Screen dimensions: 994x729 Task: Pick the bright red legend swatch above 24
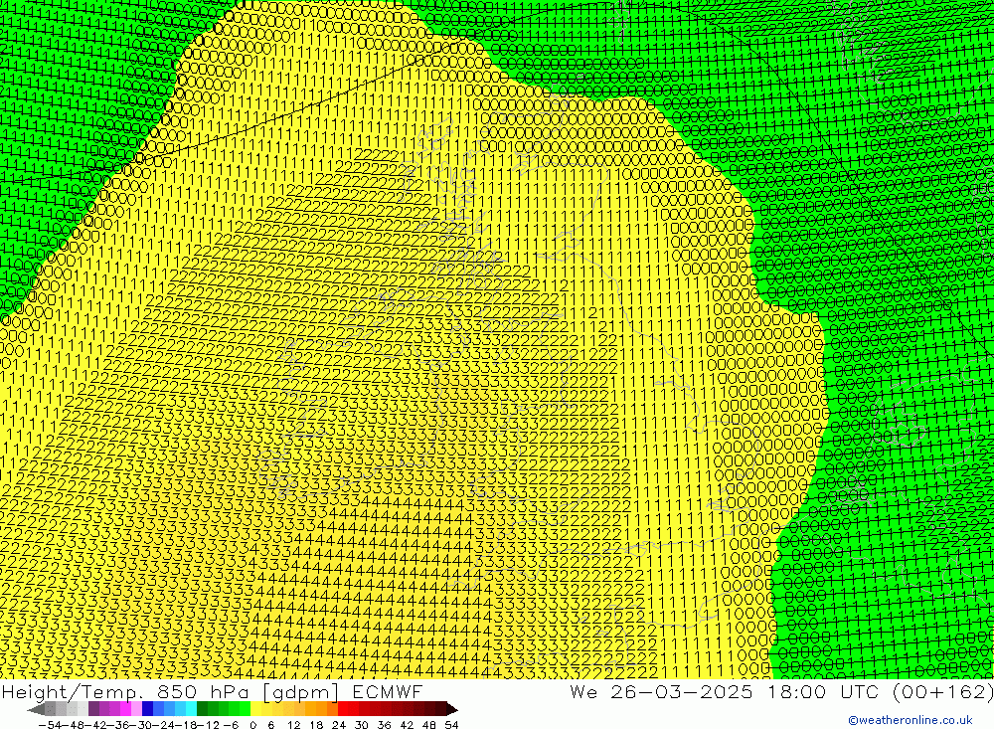343,709
